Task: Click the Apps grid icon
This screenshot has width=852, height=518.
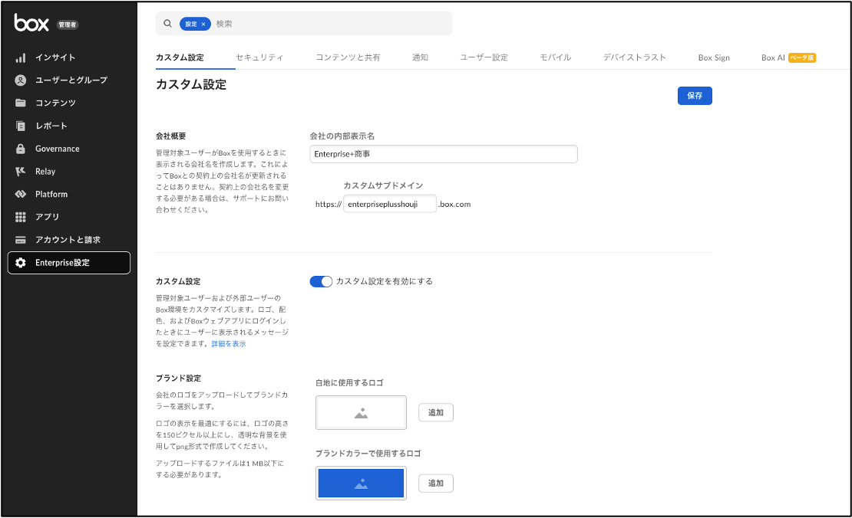Action: [x=21, y=217]
